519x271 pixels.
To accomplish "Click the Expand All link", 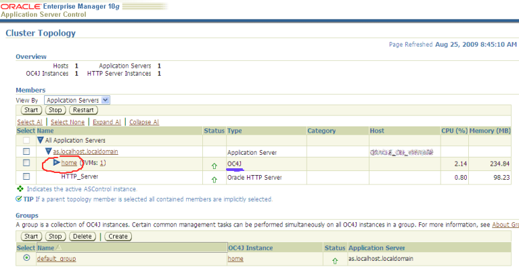I will tap(107, 122).
